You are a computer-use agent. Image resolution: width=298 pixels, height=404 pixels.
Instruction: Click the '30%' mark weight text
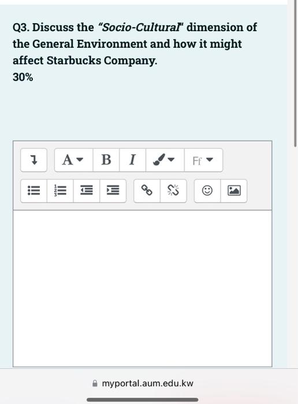pyautogui.click(x=23, y=77)
